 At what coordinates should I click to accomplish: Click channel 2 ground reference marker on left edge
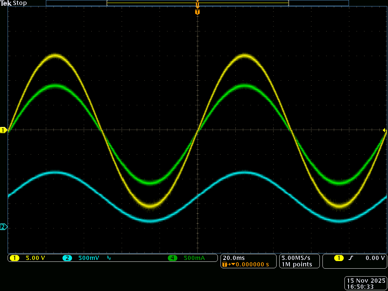(3, 227)
